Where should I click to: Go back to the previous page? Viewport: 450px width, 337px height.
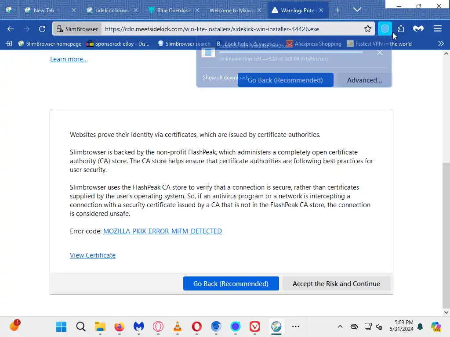(x=11, y=29)
